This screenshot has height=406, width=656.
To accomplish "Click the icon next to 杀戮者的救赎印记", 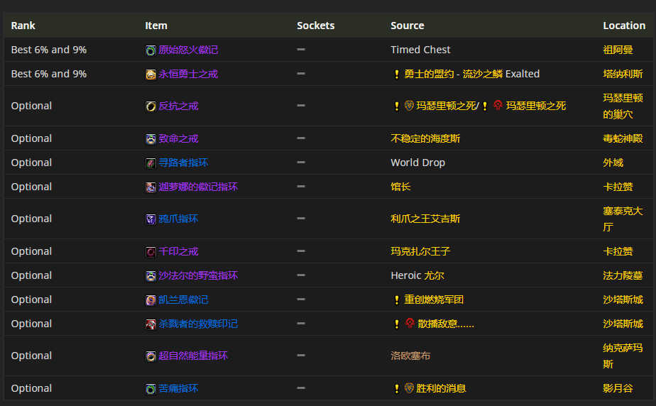I will (151, 324).
